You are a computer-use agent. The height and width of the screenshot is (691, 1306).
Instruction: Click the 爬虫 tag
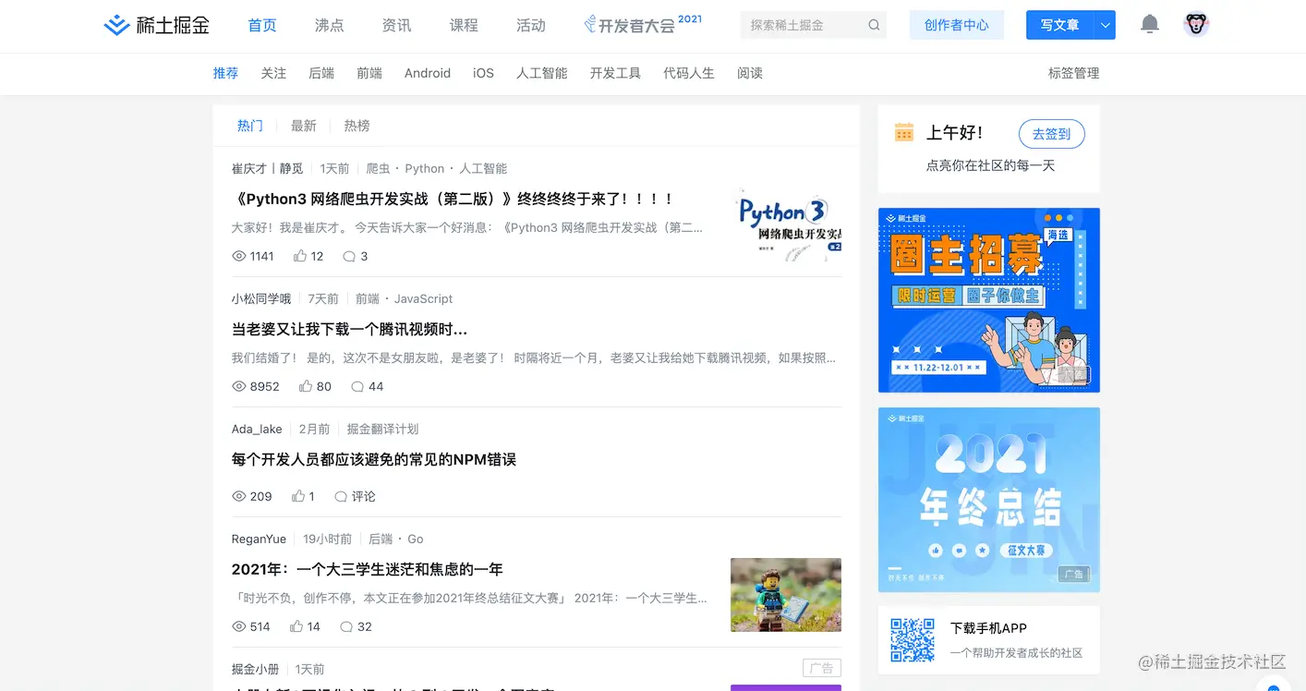(379, 168)
